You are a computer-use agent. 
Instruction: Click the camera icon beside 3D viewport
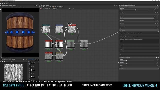pyautogui.click(x=1, y=9)
